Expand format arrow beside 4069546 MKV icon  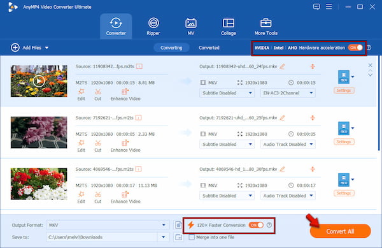click(353, 180)
